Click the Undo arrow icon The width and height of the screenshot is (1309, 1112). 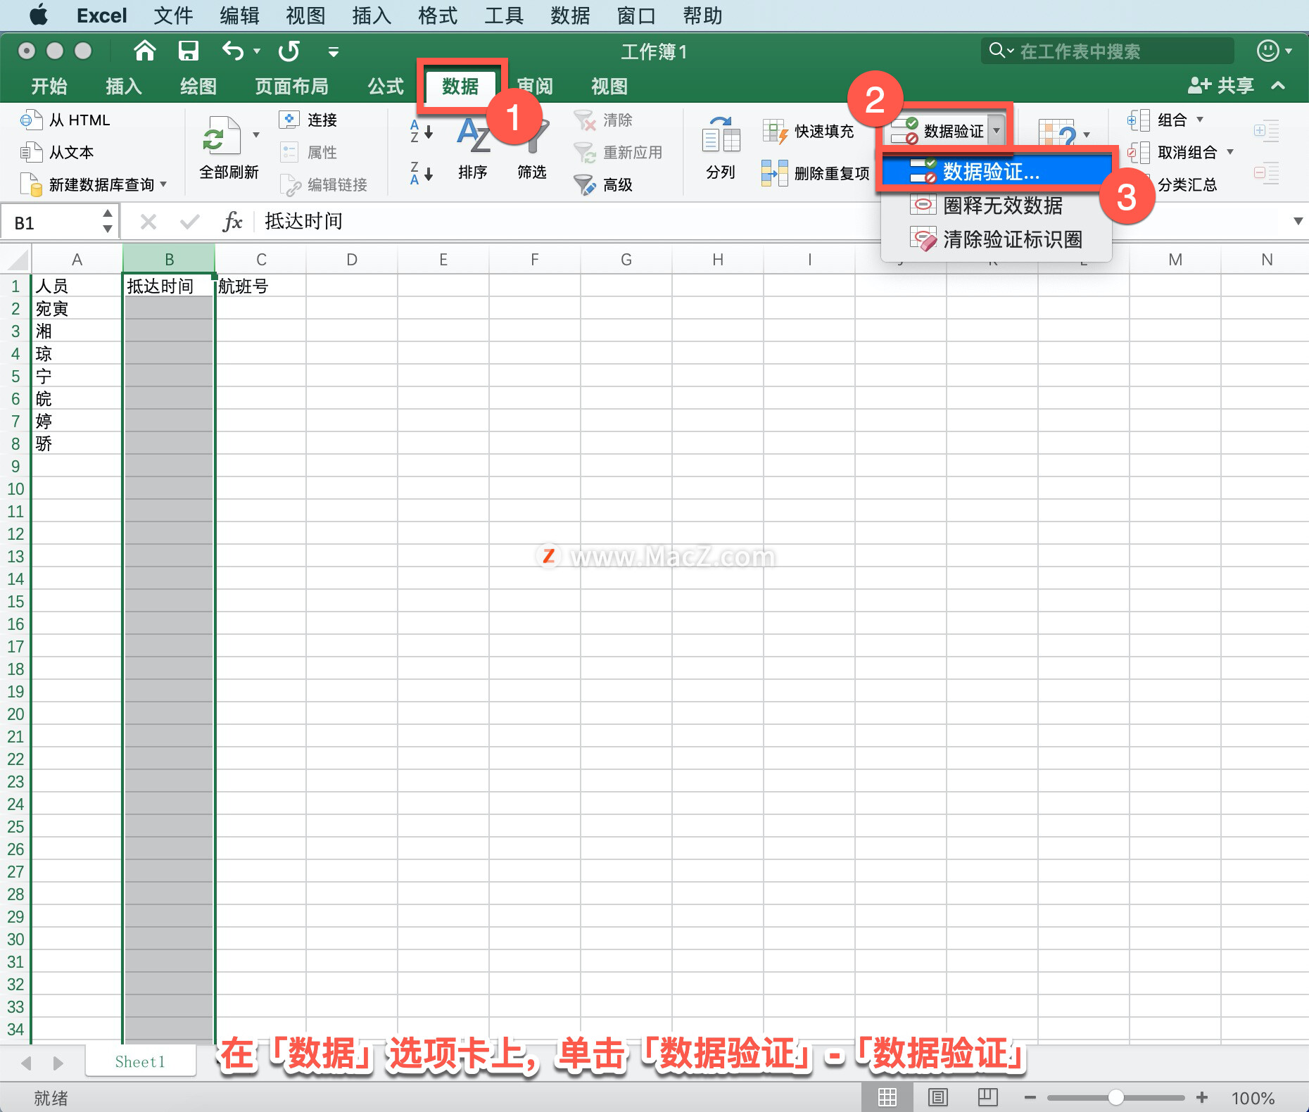pyautogui.click(x=233, y=51)
